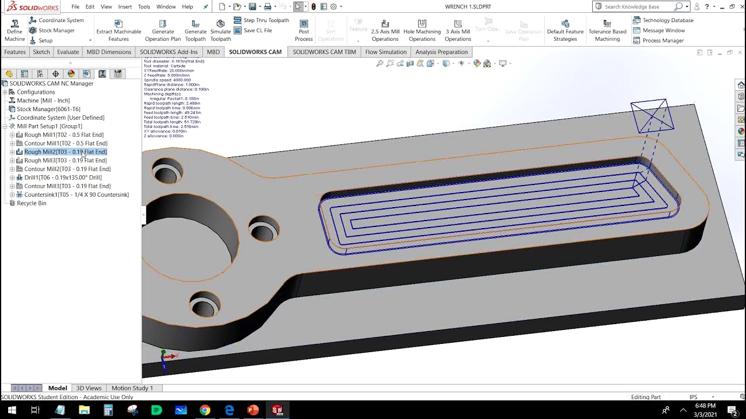The image size is (746, 419).
Task: Open the Hide/Show Items eye icon
Action: tap(461, 63)
